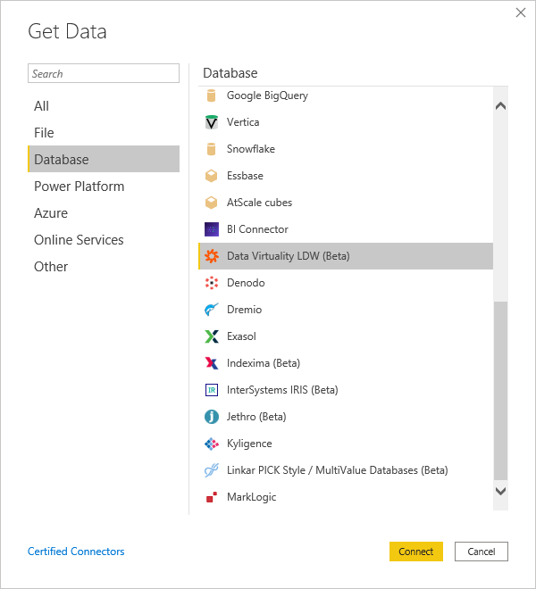
Task: Select the BI Connector icon
Action: pos(212,229)
